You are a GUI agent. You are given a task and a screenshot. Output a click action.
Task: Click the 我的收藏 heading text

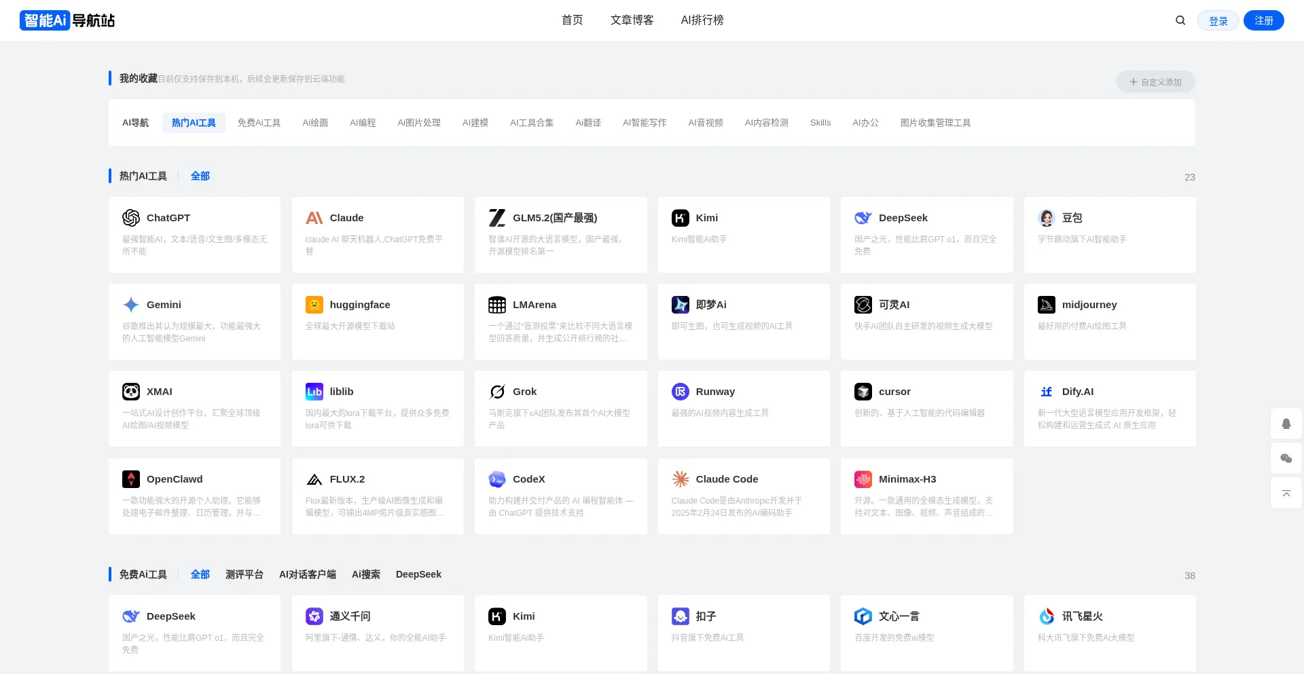point(139,79)
